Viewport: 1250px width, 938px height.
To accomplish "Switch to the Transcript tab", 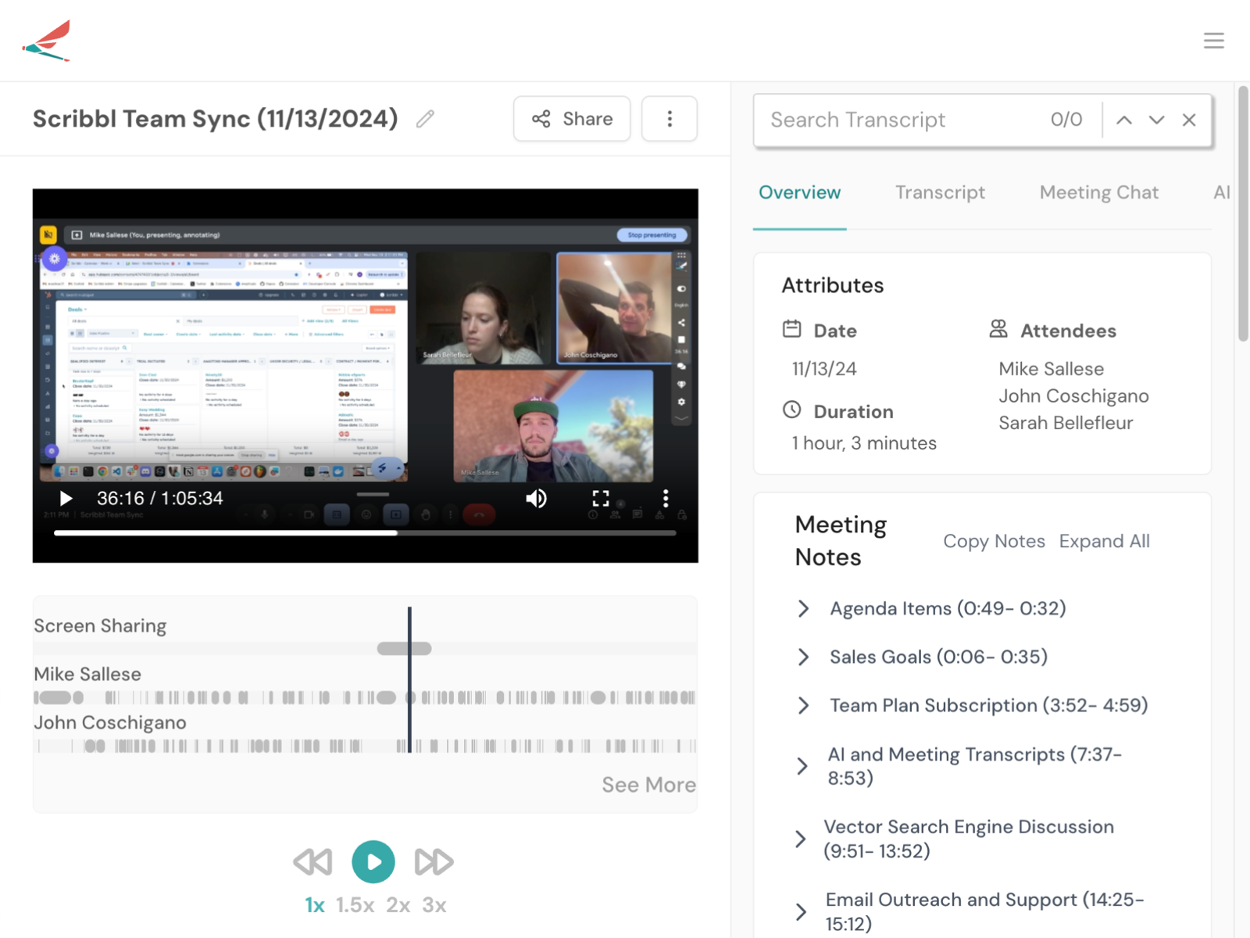I will (940, 192).
